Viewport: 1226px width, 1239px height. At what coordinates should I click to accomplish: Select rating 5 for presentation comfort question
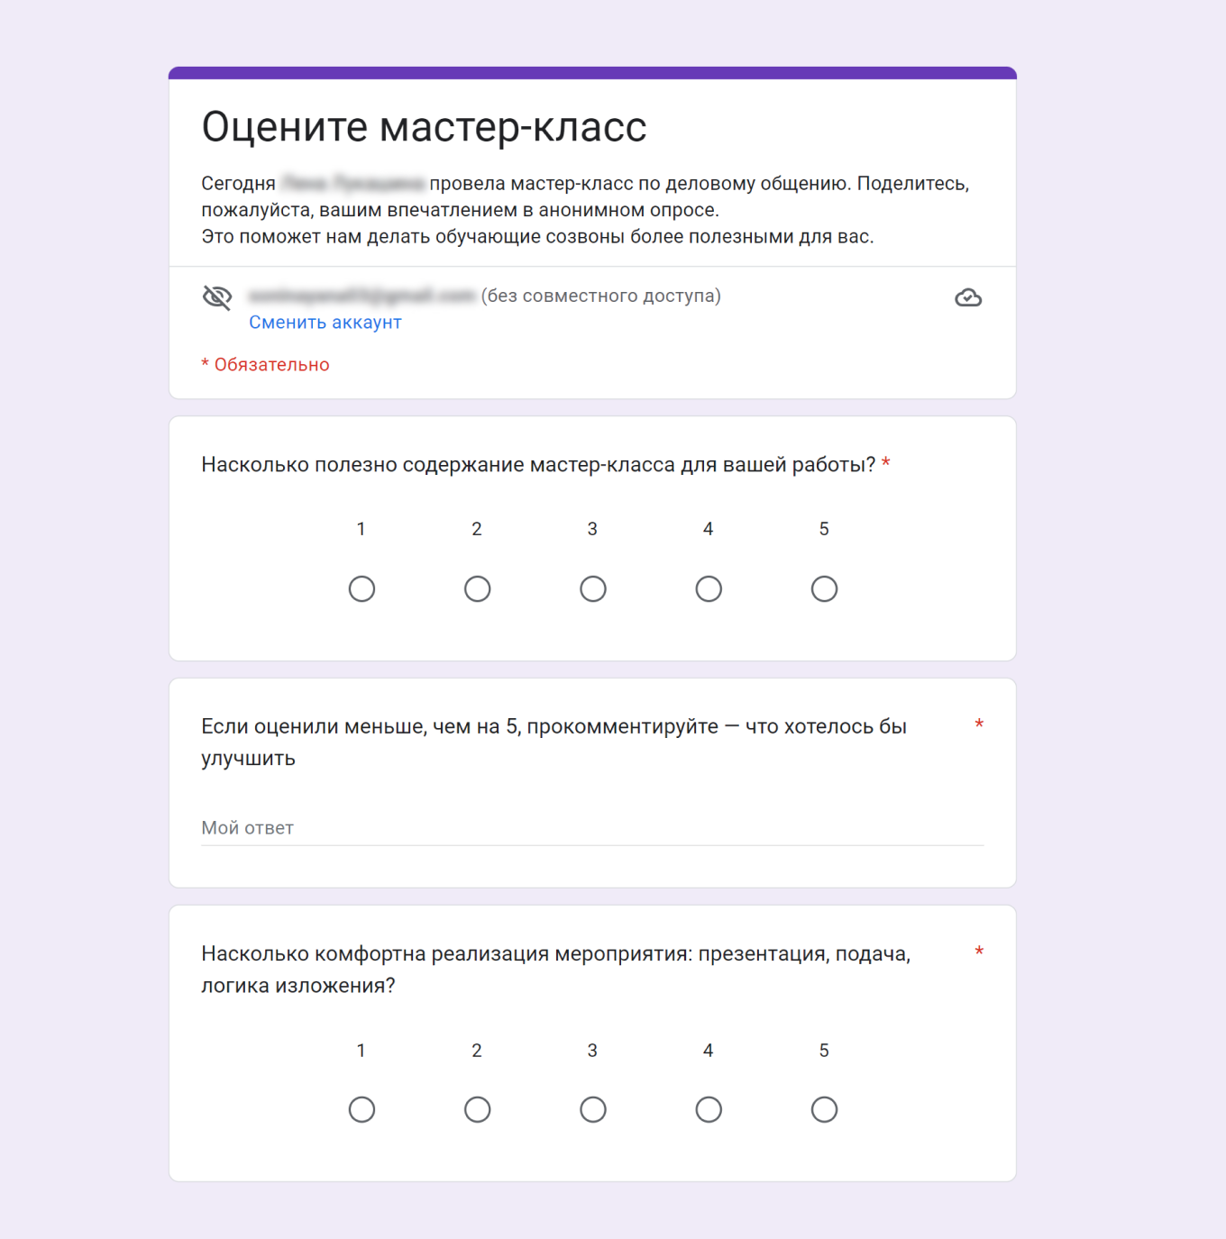pos(824,1109)
